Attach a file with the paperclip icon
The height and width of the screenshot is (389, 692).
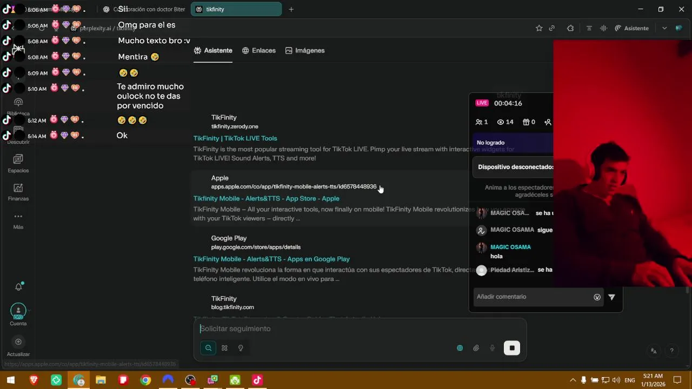pos(476,348)
